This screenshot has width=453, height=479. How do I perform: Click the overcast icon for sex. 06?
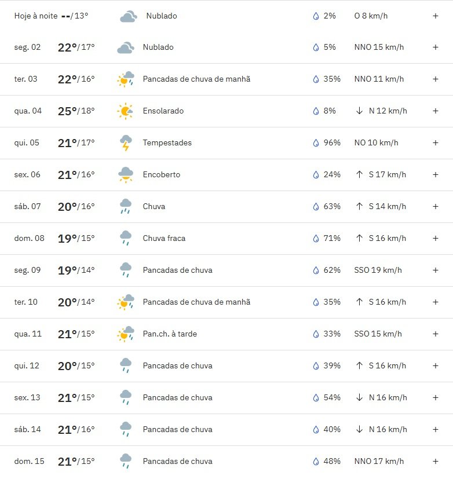126,175
